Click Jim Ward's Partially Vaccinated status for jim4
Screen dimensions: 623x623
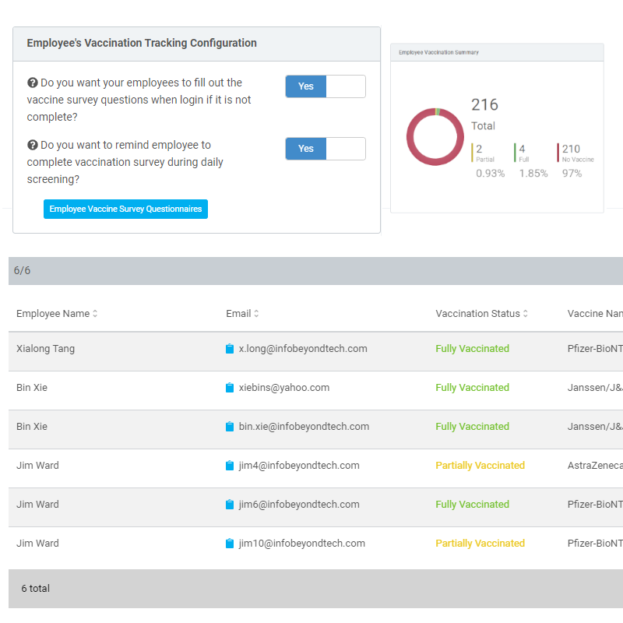click(x=480, y=466)
